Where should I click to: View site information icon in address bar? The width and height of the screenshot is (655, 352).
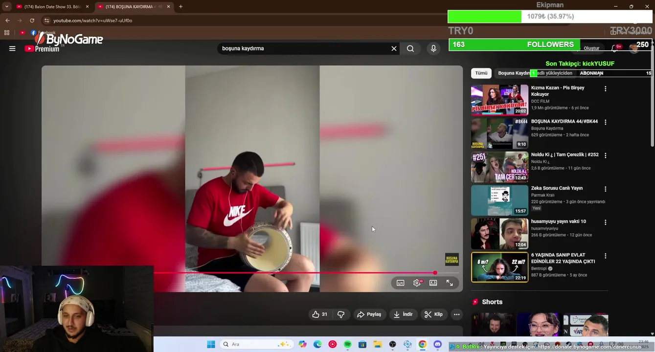pos(46,21)
